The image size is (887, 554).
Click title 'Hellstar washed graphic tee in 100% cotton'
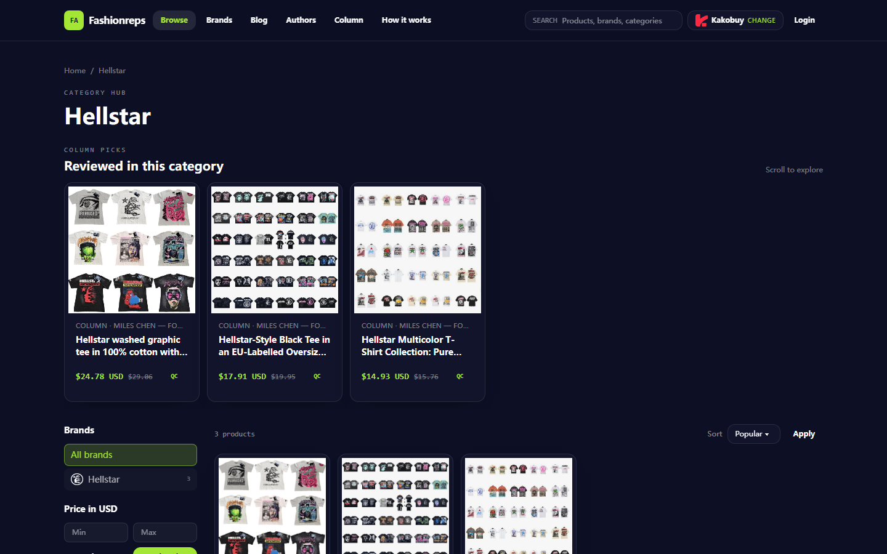click(132, 346)
